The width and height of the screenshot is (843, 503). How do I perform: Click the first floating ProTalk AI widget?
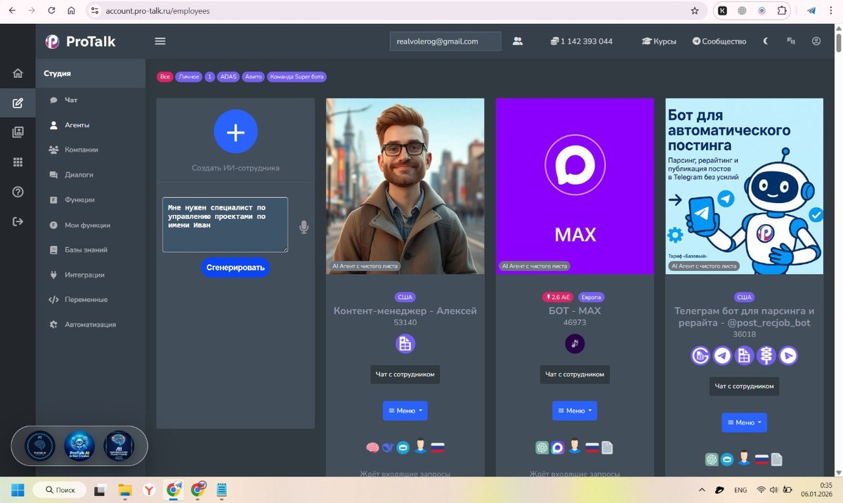point(40,446)
